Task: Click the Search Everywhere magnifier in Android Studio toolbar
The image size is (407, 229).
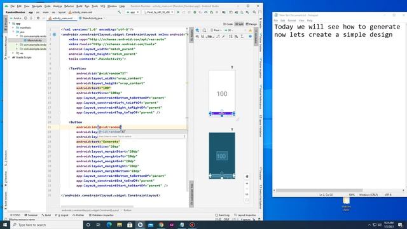Action: 254,12
